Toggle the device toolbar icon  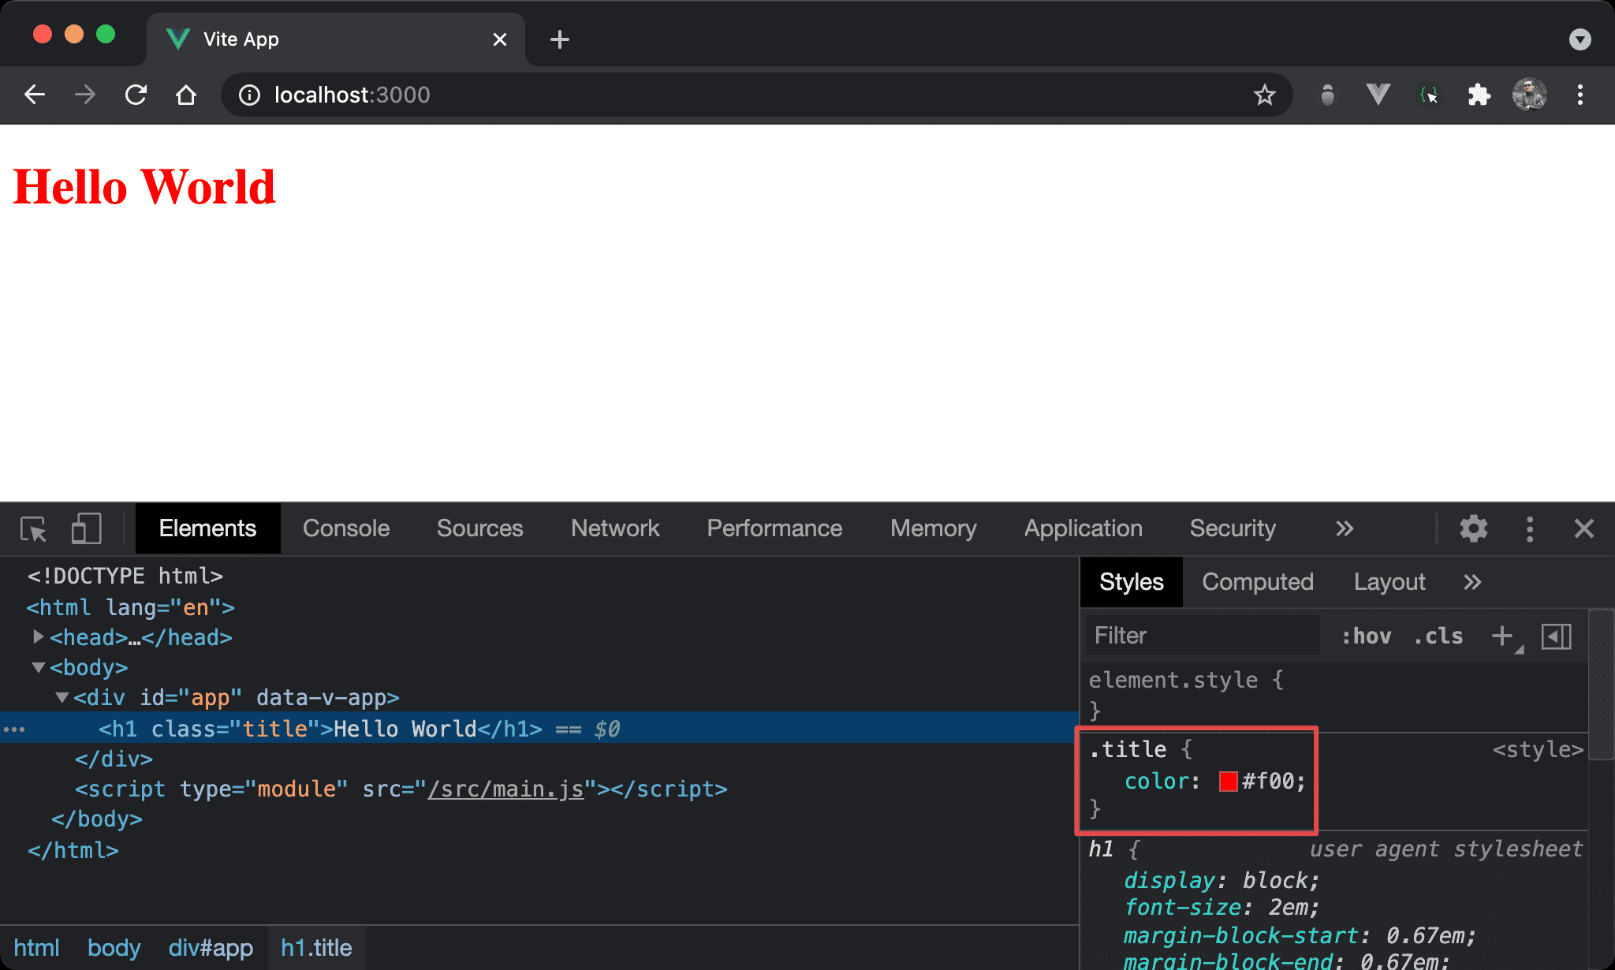[x=86, y=528]
